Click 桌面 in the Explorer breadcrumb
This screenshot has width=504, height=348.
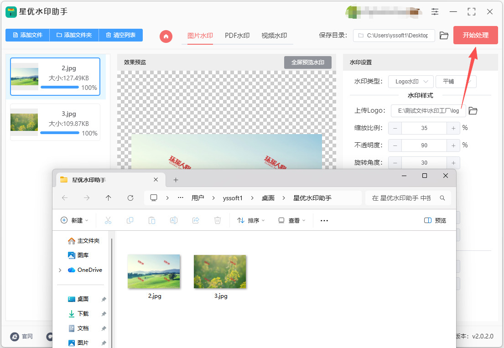(268, 198)
